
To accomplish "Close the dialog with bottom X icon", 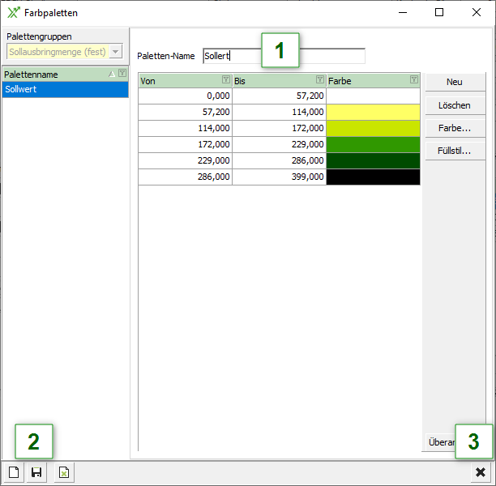I will point(480,472).
